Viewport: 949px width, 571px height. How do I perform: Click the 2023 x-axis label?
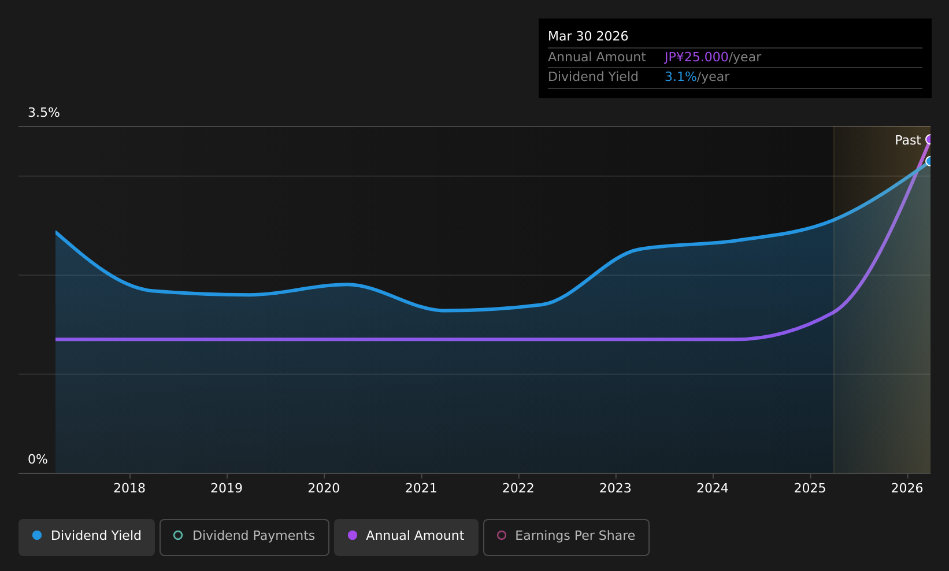tap(616, 488)
